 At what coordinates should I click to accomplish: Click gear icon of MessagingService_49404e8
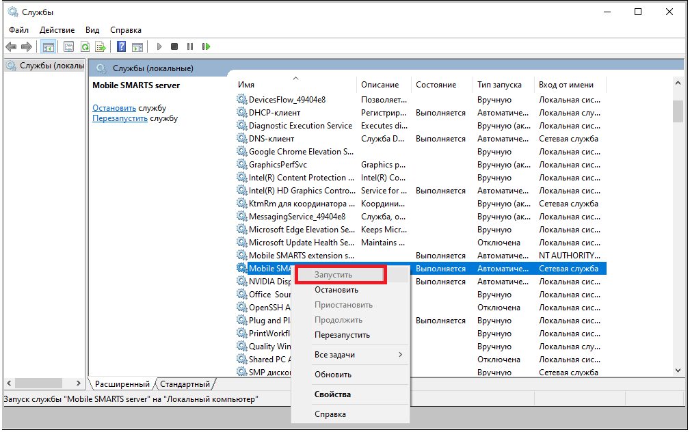[x=242, y=217]
